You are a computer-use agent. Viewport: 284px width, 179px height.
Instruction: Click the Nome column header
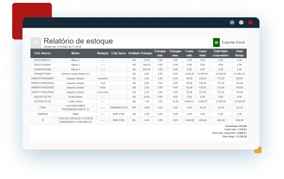point(75,53)
